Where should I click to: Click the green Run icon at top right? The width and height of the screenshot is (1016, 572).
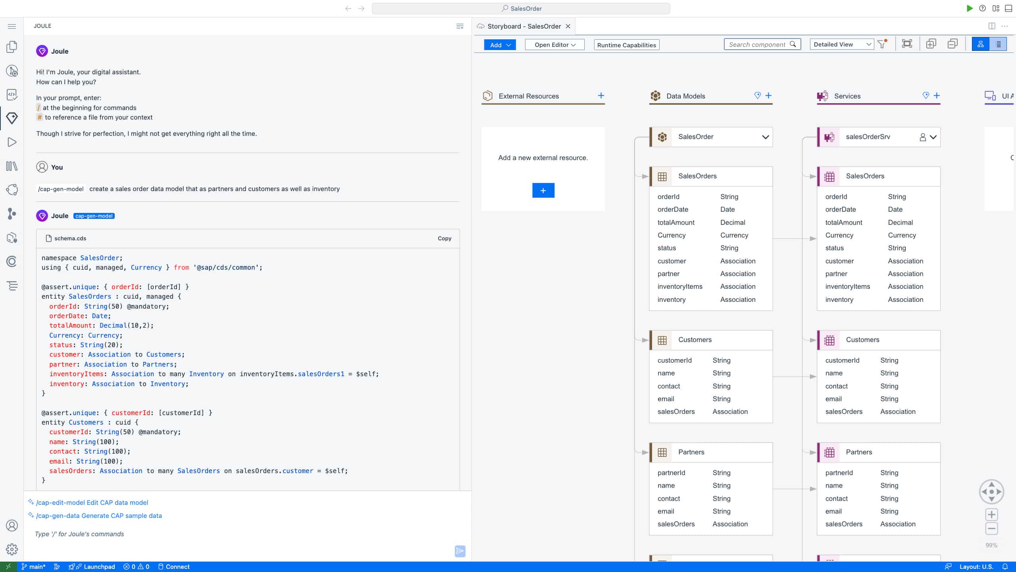click(x=969, y=8)
